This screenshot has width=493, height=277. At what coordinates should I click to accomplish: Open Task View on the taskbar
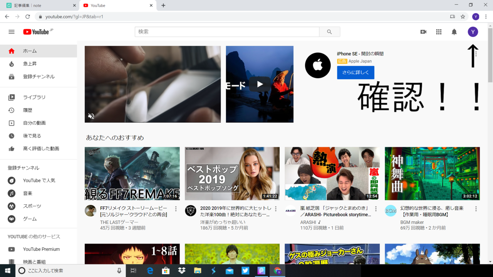pyautogui.click(x=134, y=271)
